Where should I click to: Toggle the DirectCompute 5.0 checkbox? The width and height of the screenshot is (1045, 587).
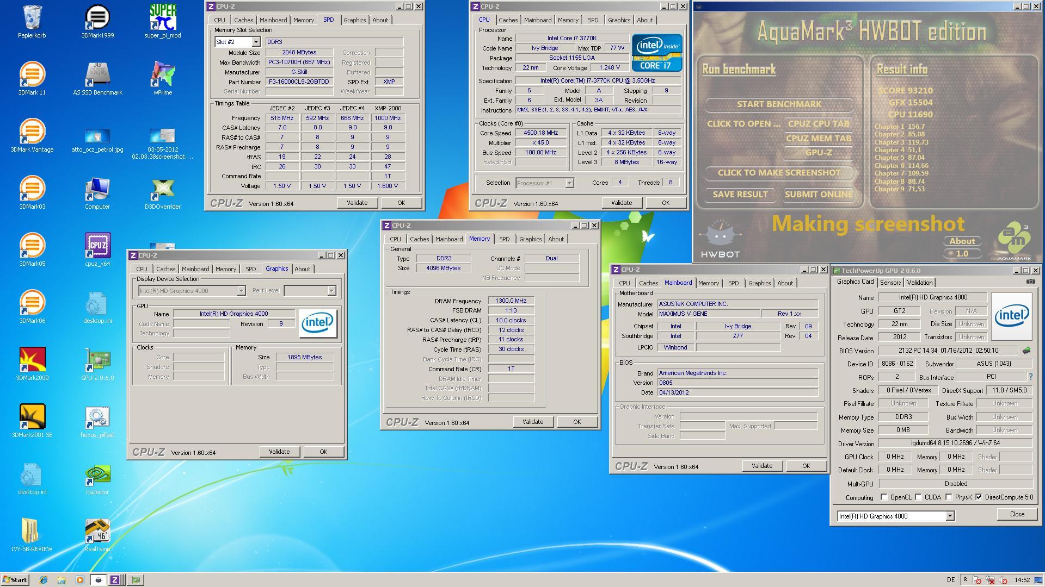[979, 497]
